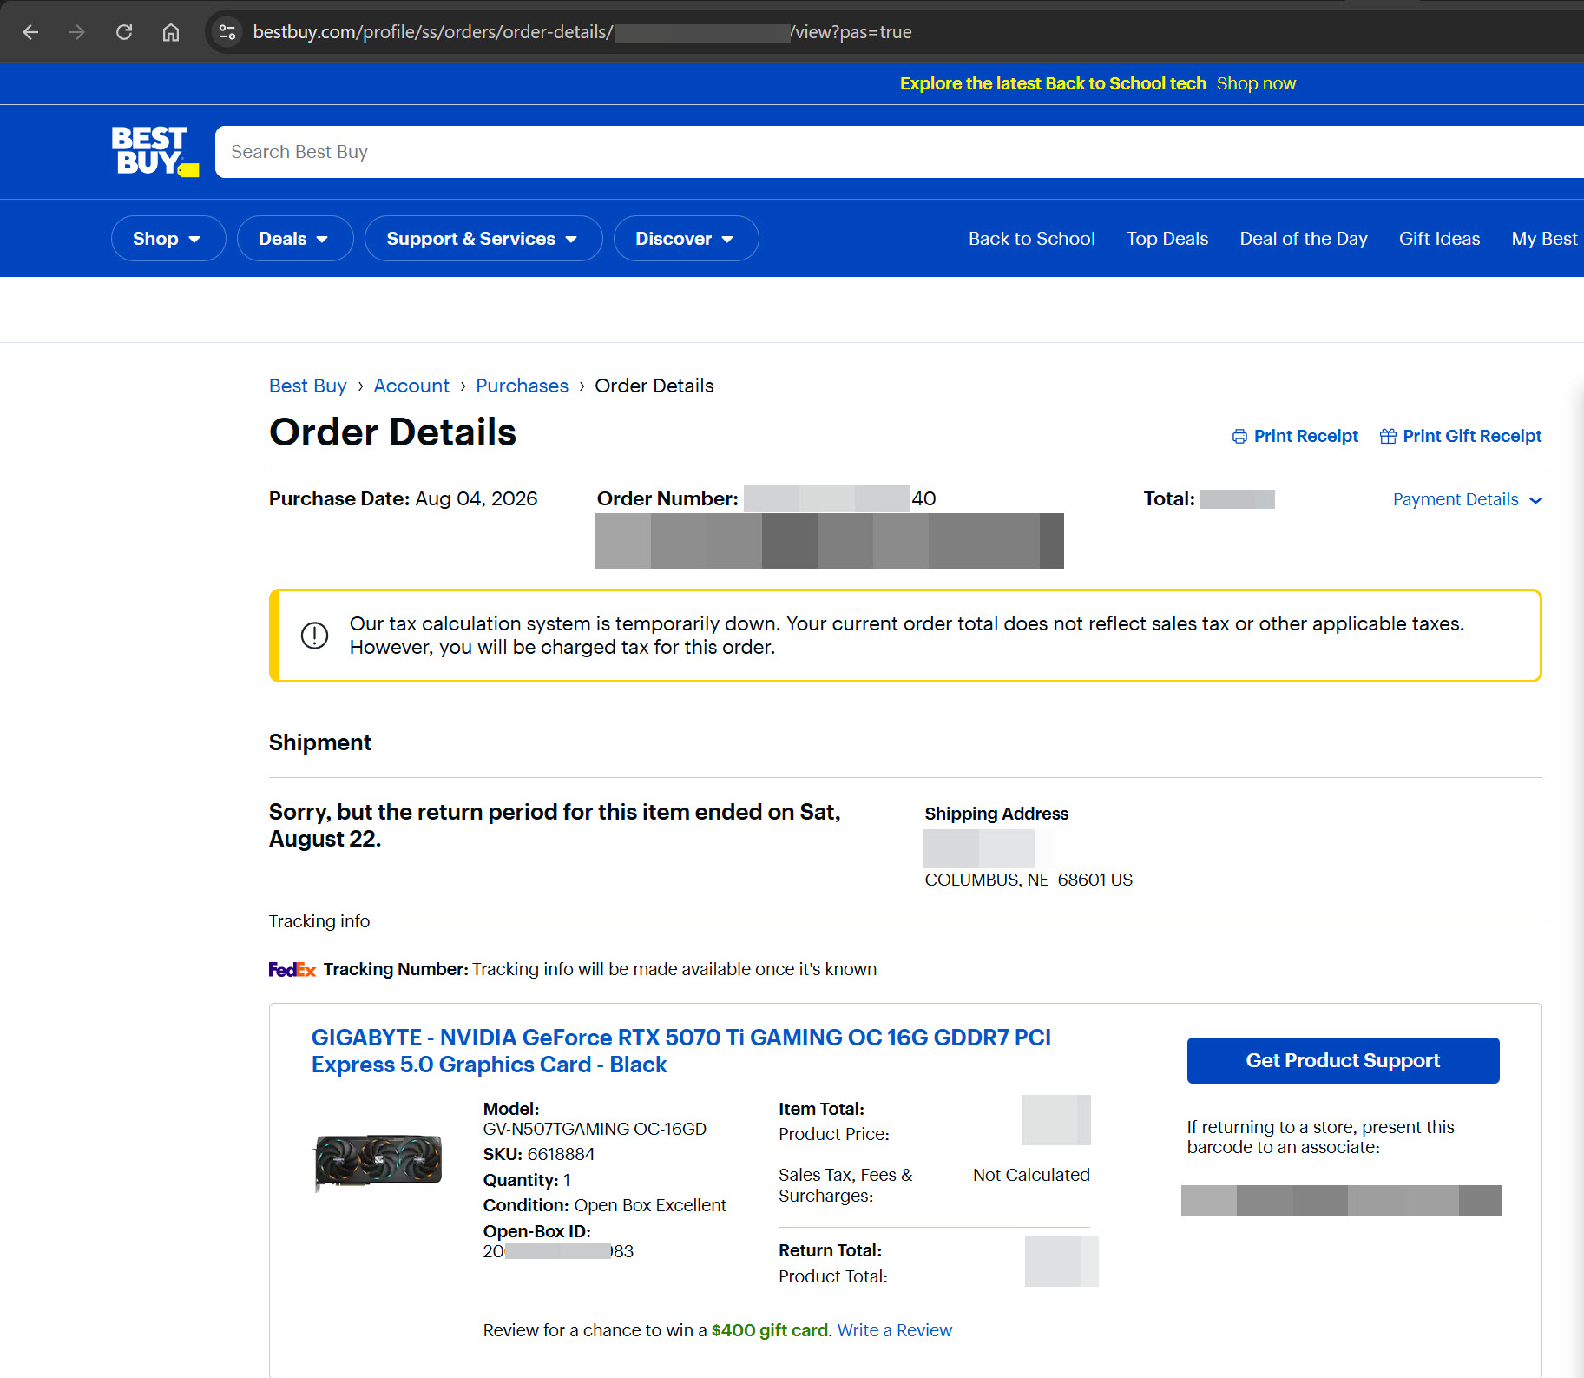Viewport: 1584px width, 1378px height.
Task: Click the Open-Box ID label
Action: click(537, 1231)
